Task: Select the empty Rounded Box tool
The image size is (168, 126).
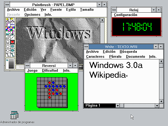Action: [x=8, y=46]
